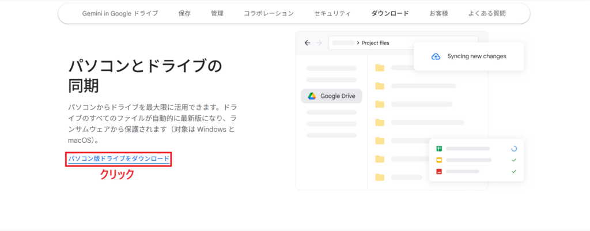The height and width of the screenshot is (231, 590).
Task: Click the Project files path bar
Action: (403, 43)
